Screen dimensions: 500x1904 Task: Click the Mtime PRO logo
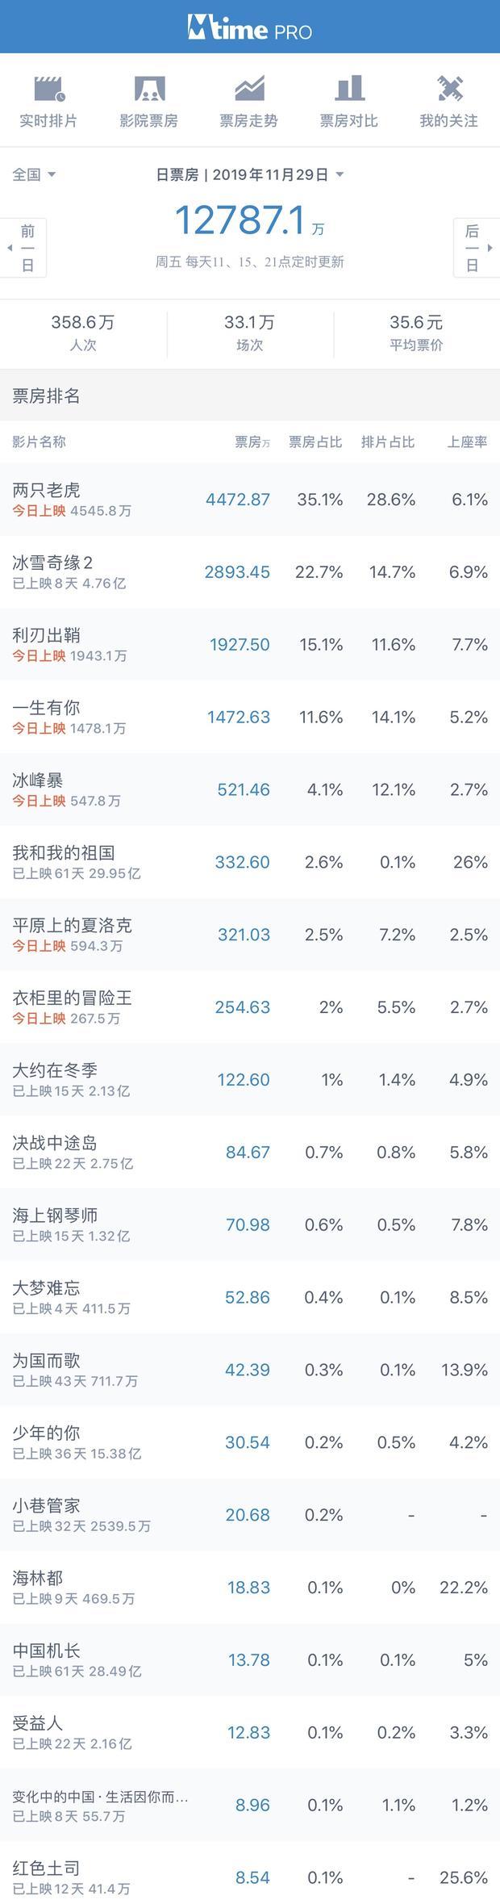click(250, 28)
